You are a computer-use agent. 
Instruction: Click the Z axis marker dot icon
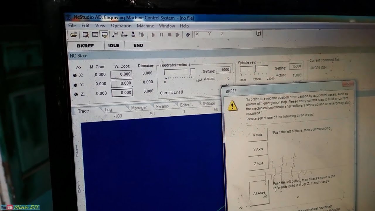pos(76,94)
